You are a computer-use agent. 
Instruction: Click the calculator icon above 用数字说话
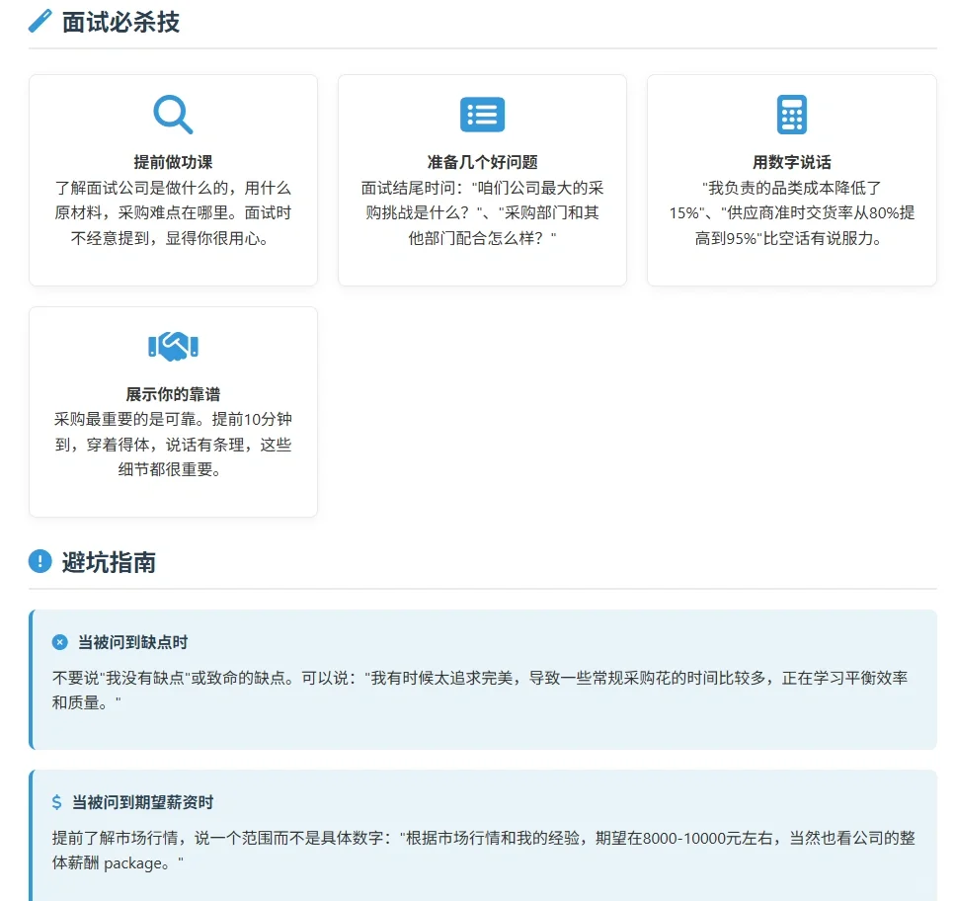click(791, 113)
